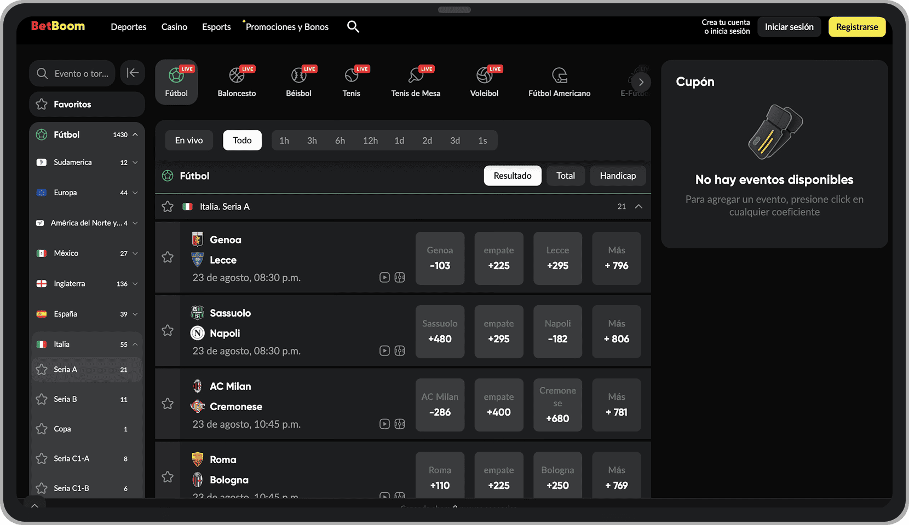The height and width of the screenshot is (525, 909).
Task: Click the Registrarse button
Action: [x=857, y=27]
